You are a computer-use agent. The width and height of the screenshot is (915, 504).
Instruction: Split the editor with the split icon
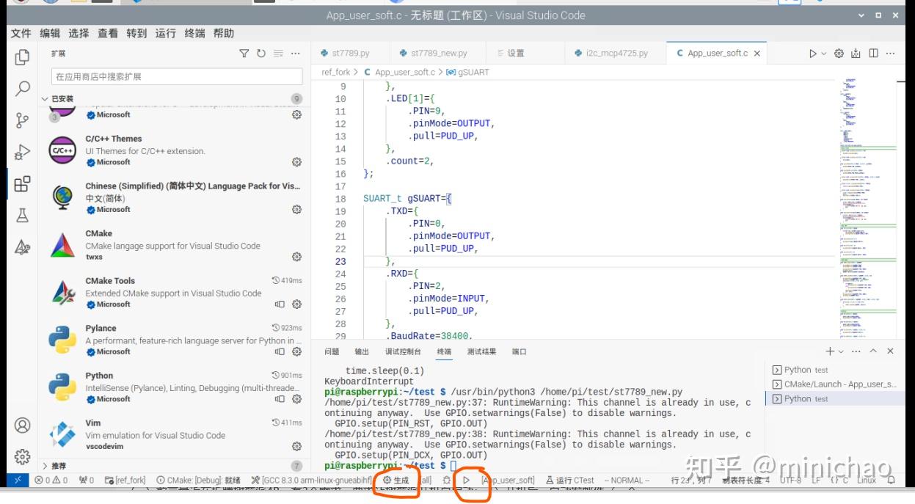[x=873, y=53]
